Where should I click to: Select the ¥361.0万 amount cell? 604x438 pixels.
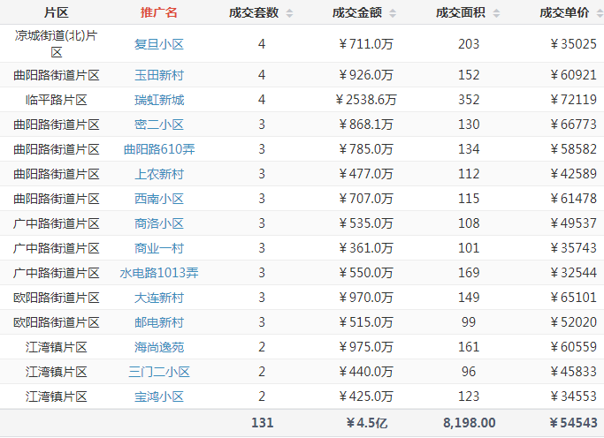tap(366, 248)
